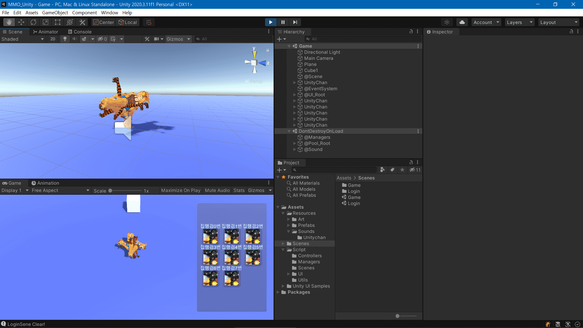
Task: Adjust the Game view Scale slider
Action: [111, 191]
